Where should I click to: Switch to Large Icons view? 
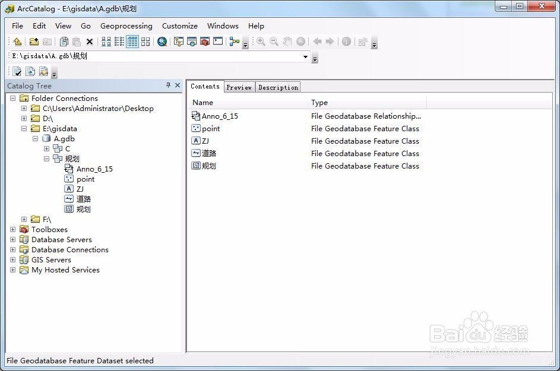tap(106, 42)
